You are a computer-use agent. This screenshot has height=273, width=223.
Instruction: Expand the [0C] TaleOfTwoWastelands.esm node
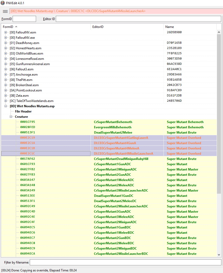click(6, 101)
